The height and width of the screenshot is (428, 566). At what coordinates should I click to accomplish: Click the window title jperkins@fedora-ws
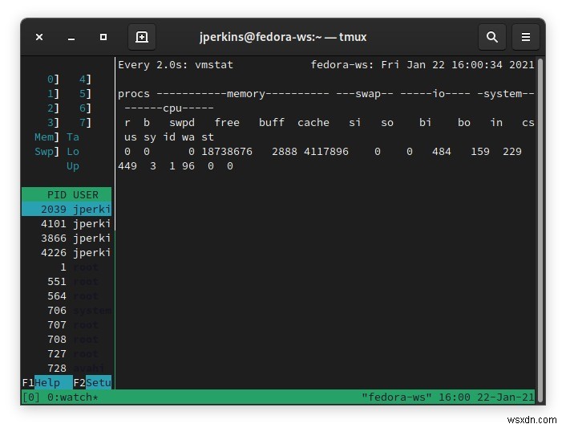point(283,37)
